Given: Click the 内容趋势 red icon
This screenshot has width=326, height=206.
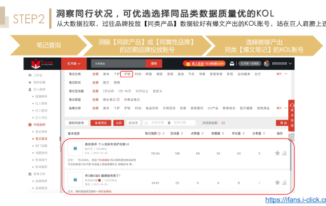Looking at the screenshot, I should [x=30, y=125].
